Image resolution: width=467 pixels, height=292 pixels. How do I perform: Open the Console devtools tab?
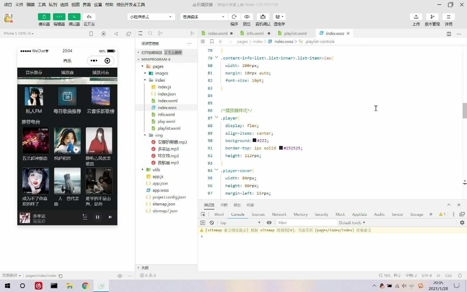click(x=238, y=214)
